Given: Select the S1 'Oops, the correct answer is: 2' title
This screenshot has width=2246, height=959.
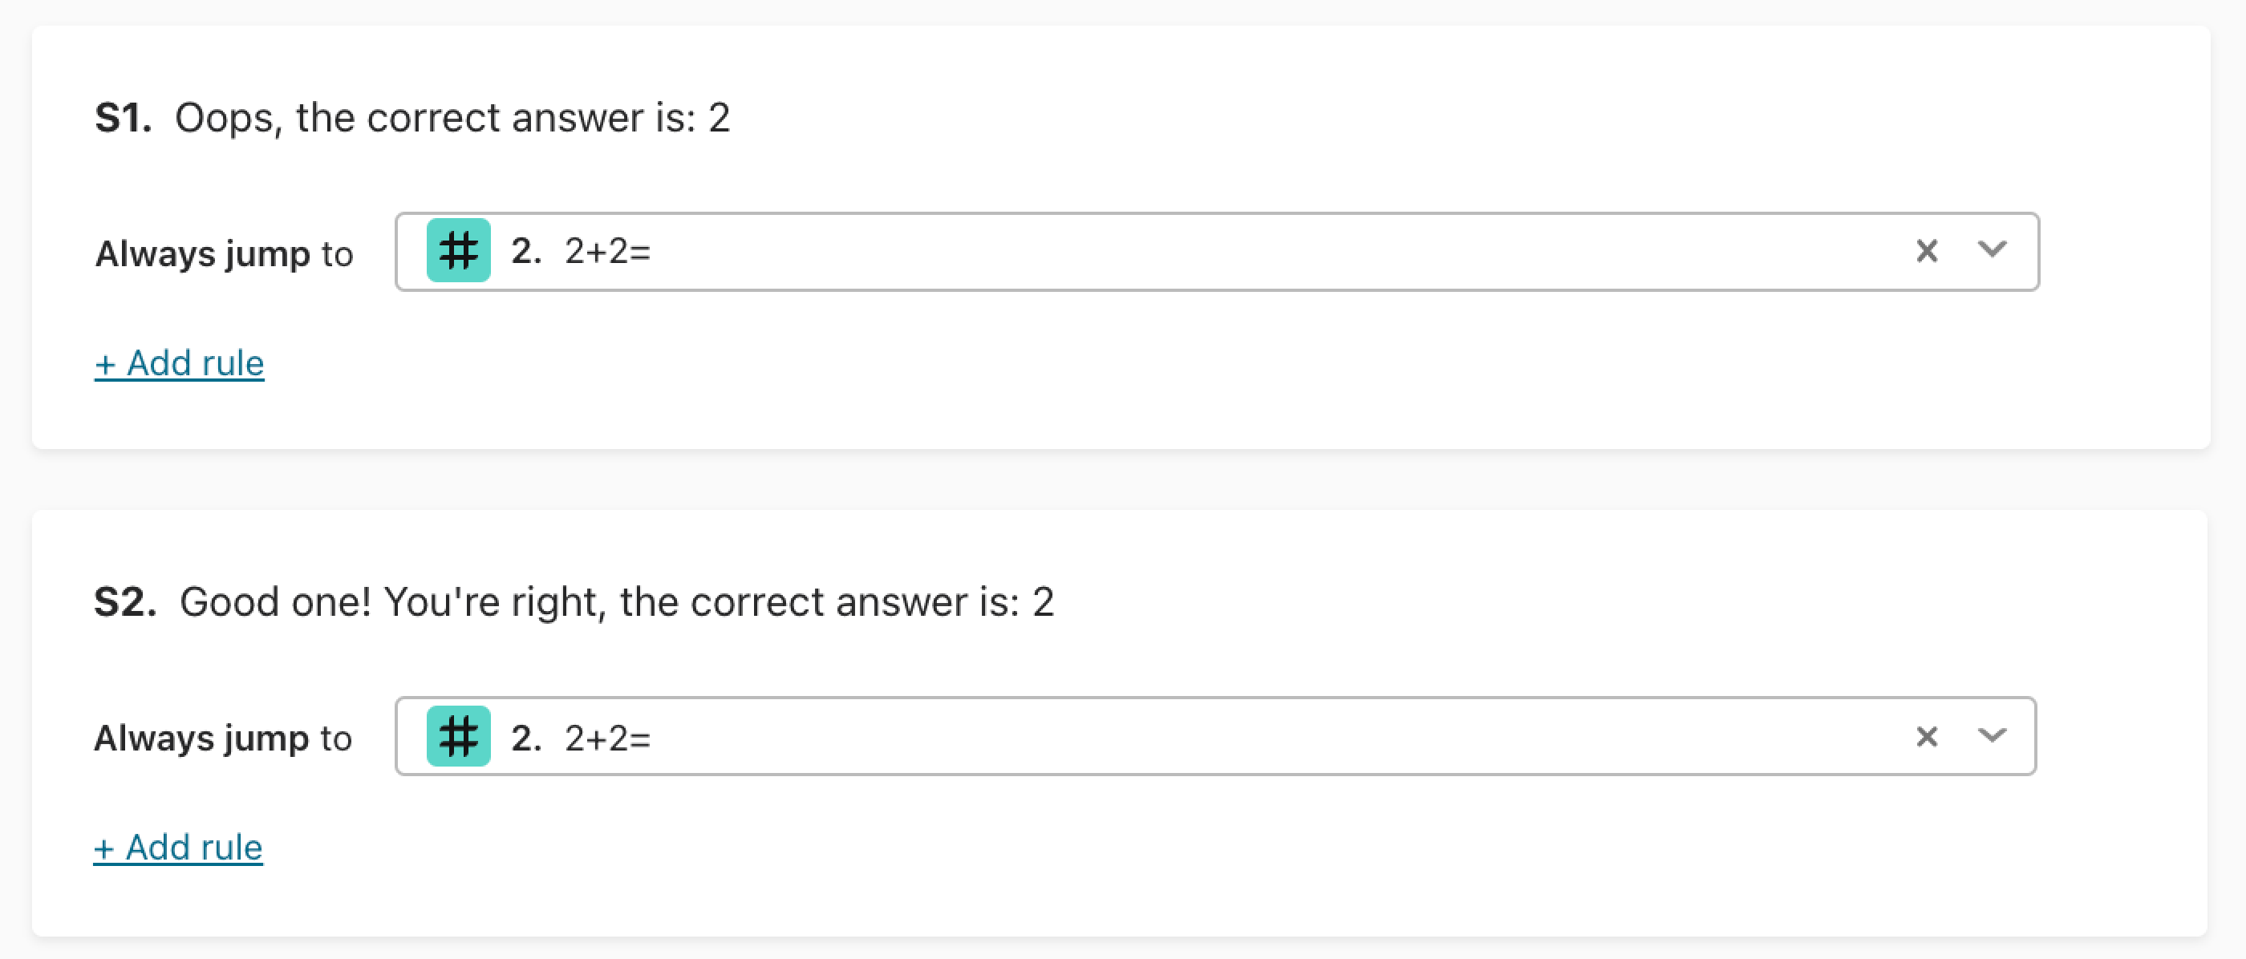Looking at the screenshot, I should 452,118.
